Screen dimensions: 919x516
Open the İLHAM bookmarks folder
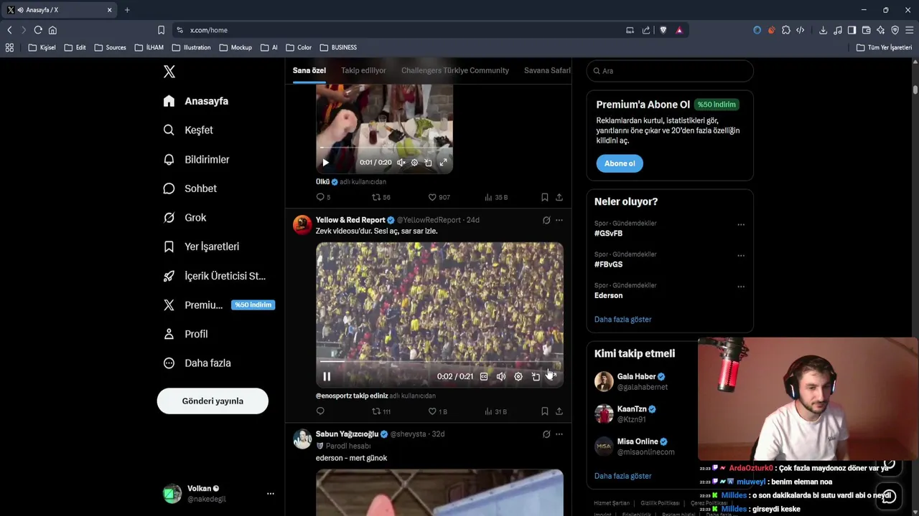click(149, 47)
